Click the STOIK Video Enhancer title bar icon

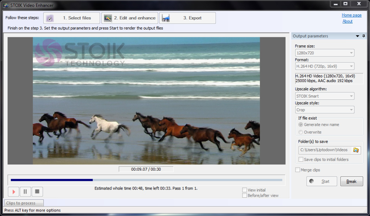coord(6,5)
